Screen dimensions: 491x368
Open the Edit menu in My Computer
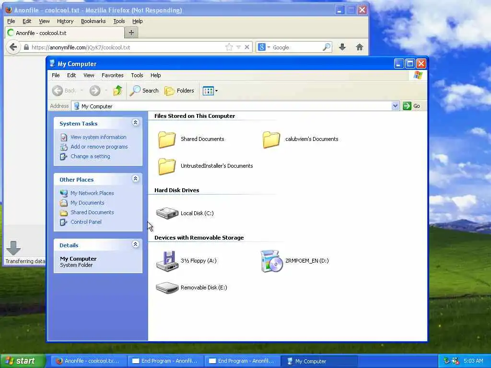tap(71, 75)
